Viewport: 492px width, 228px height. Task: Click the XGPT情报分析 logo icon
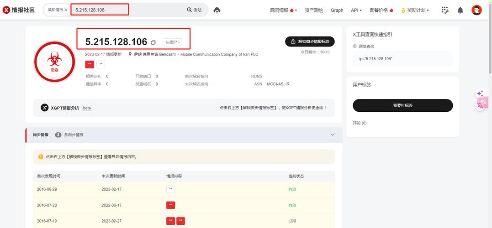(x=45, y=108)
